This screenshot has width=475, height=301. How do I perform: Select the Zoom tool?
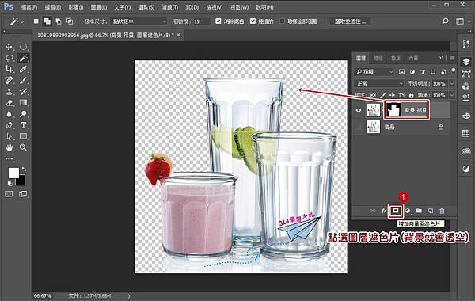pos(23,147)
